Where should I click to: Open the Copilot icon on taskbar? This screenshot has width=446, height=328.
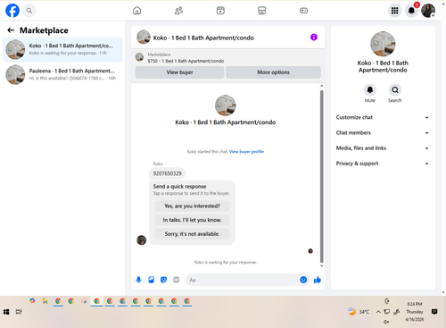[32, 301]
